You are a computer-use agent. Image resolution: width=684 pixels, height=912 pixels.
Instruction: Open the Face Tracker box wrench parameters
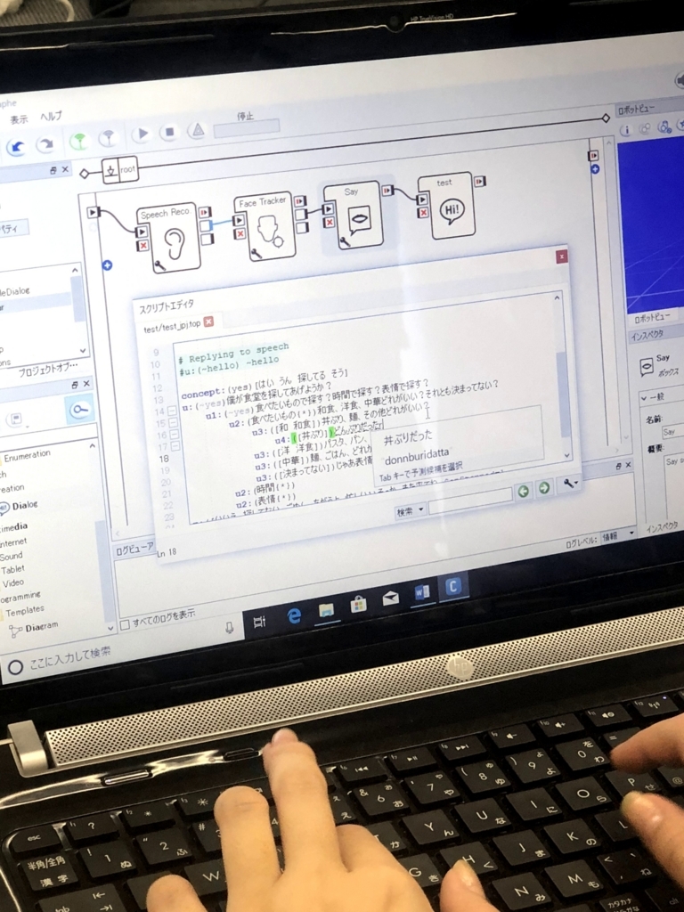pyautogui.click(x=256, y=253)
